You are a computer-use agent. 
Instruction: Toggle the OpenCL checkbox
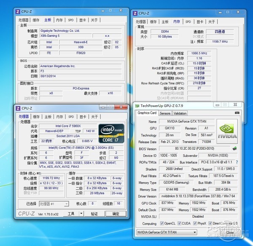pos(161,223)
